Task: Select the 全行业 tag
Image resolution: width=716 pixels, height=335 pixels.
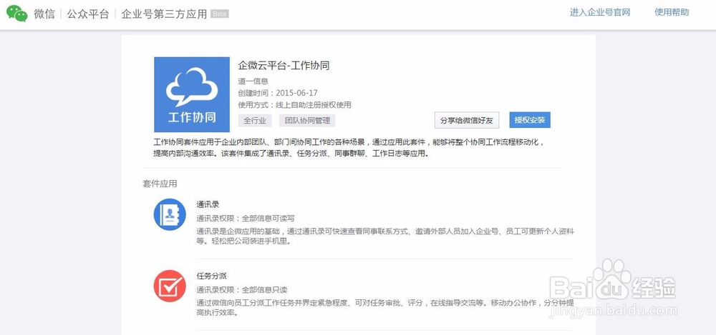Action: tap(255, 120)
